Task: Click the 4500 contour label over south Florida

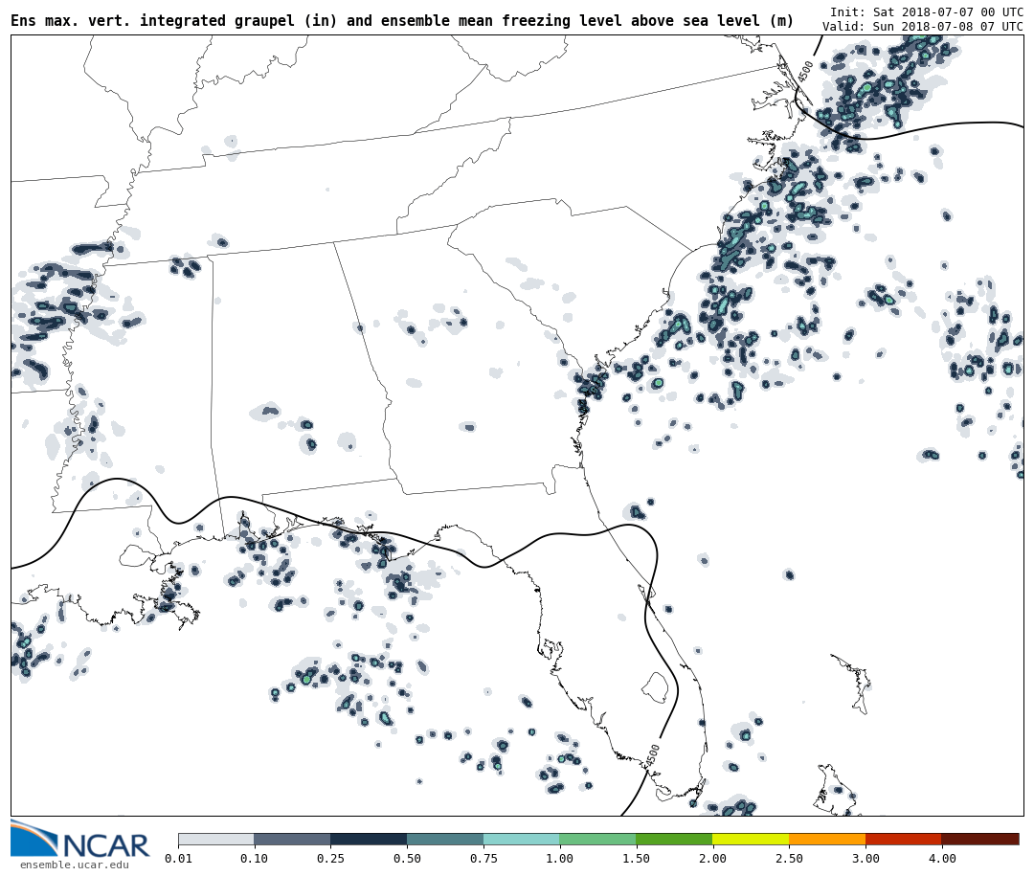Action: point(652,755)
